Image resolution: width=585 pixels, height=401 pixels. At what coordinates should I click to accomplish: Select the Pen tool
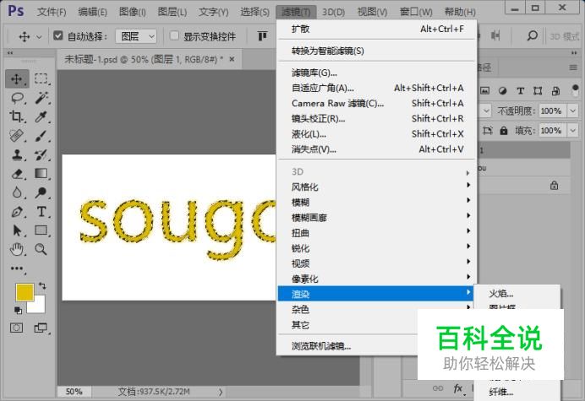tap(16, 212)
